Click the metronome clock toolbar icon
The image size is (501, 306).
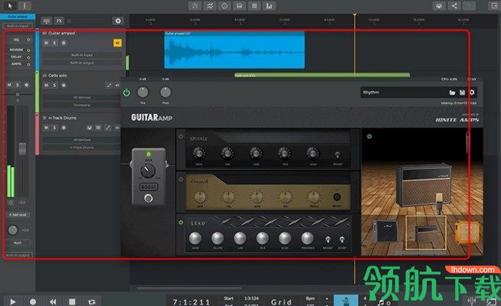[224, 6]
